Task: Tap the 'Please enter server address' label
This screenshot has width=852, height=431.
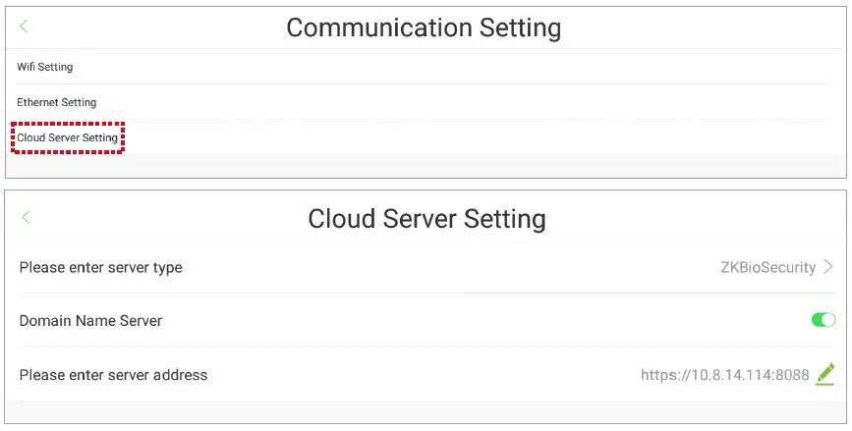Action: coord(113,374)
